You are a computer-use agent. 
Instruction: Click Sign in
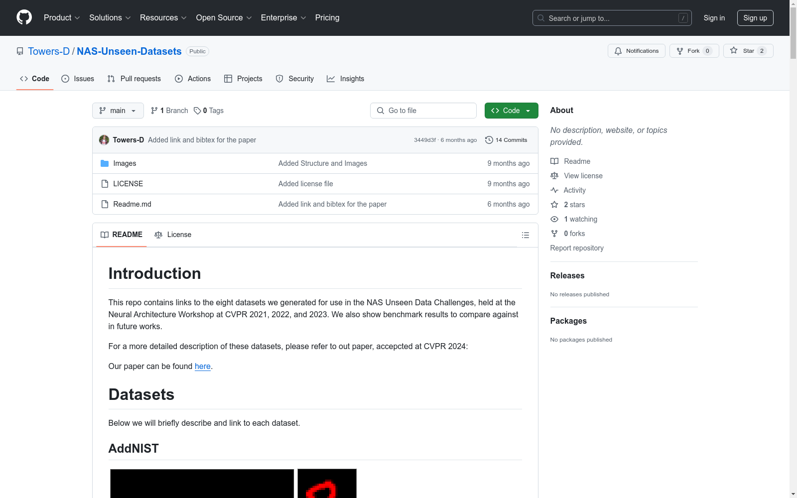pyautogui.click(x=714, y=18)
